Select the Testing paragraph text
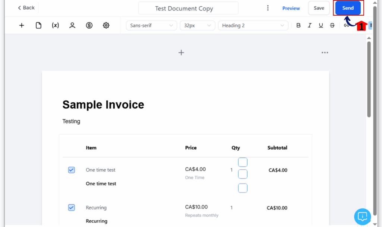This screenshot has width=382, height=227. [71, 121]
